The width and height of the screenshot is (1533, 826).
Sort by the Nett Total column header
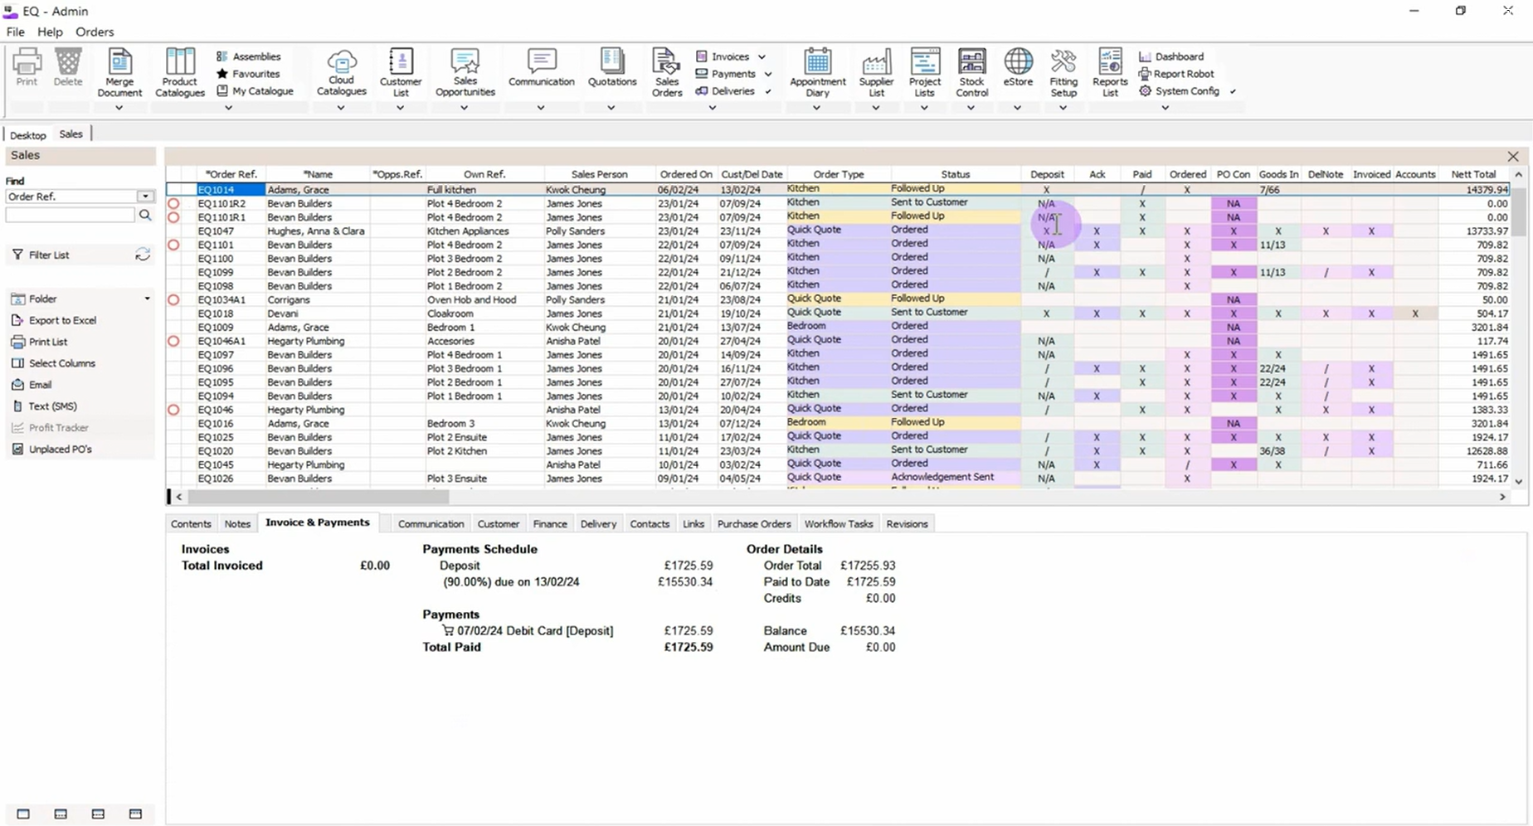(x=1473, y=174)
